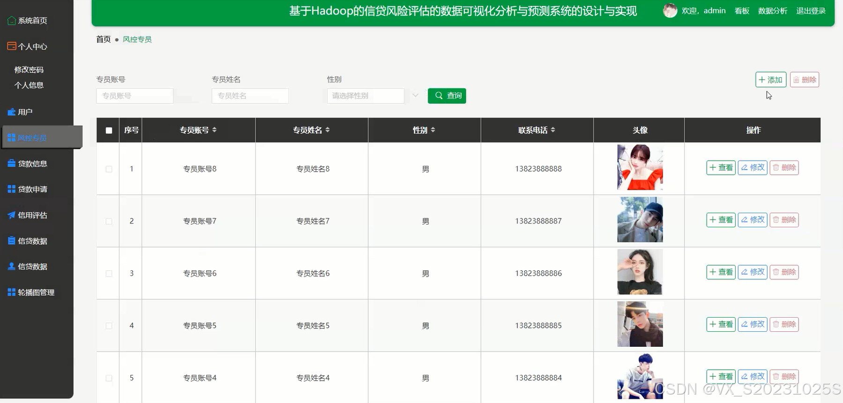Click 删除 for 专员账号7 row
Screen dimensions: 843x403
coord(784,220)
